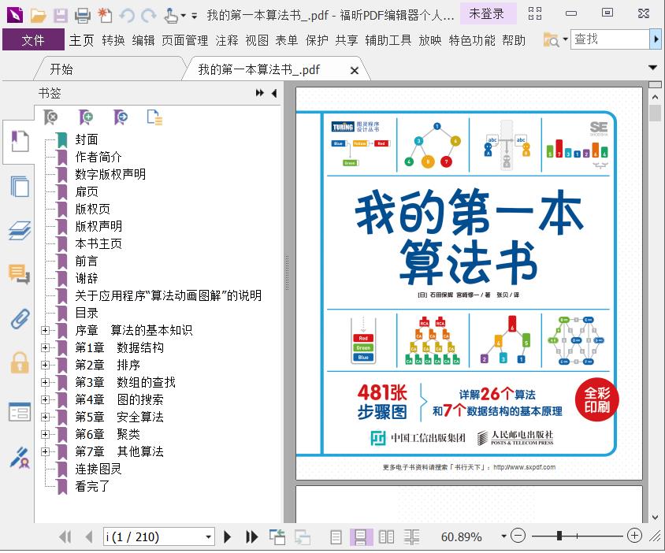Expand the 第4章 图的搜索 bookmark

click(x=45, y=400)
